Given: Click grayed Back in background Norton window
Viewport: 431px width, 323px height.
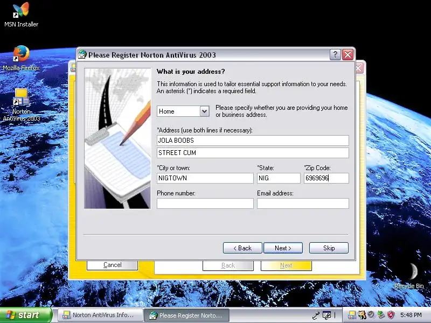Looking at the screenshot, I should pyautogui.click(x=228, y=265).
